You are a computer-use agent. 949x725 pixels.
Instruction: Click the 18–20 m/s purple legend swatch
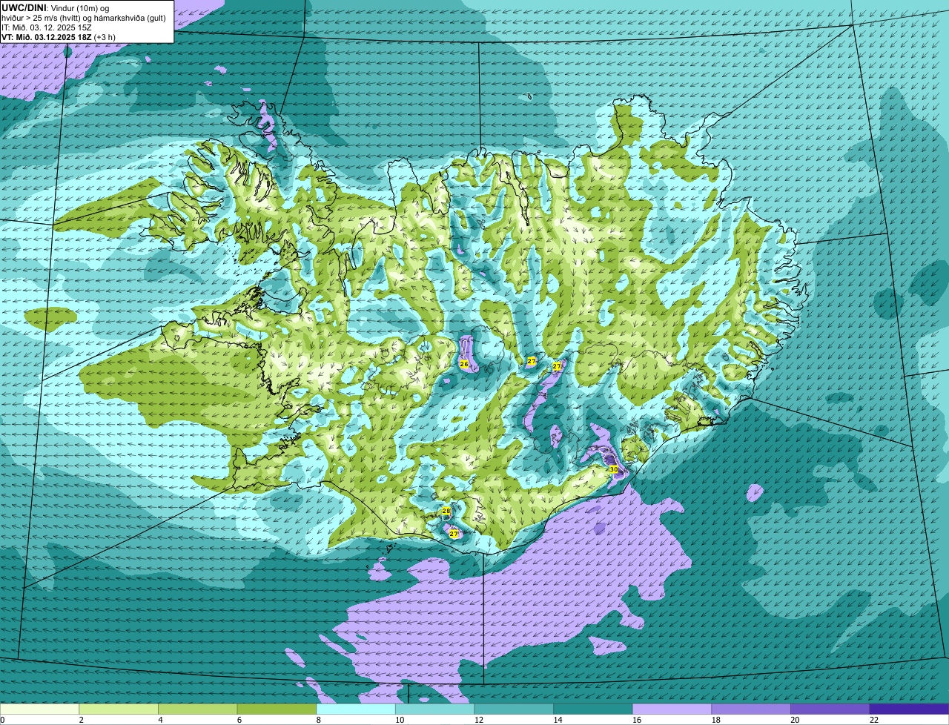751,709
